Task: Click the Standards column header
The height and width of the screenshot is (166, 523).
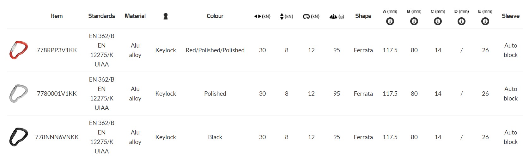Action: tap(101, 16)
